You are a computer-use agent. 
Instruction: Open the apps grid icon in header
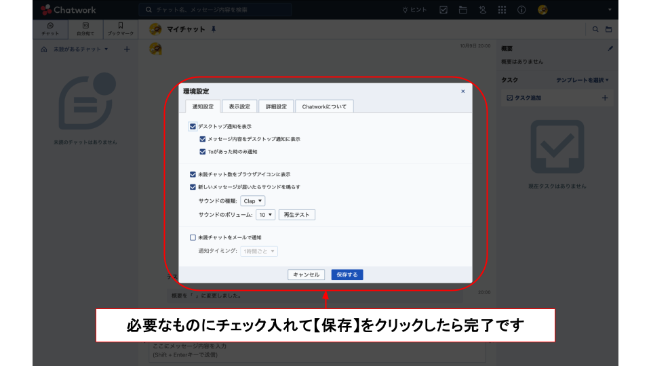(x=502, y=10)
